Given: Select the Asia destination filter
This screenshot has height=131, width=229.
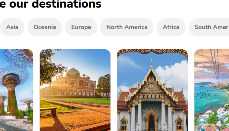Looking at the screenshot, I should point(12,27).
